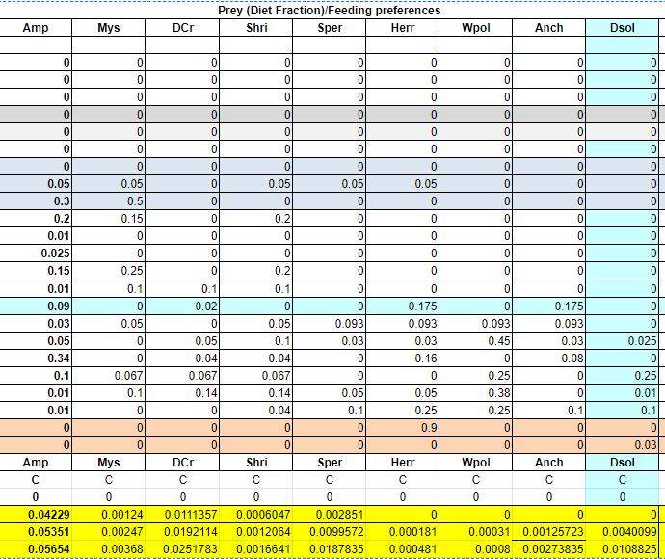Click the 0.0008 cell in Wpol column

pyautogui.click(x=476, y=549)
